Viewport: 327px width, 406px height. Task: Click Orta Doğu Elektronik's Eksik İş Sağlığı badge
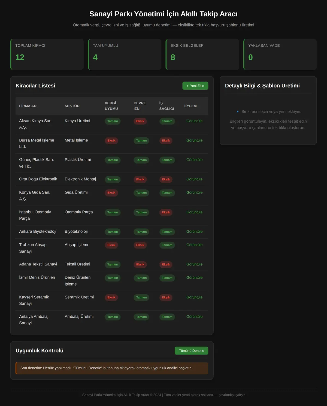point(166,179)
